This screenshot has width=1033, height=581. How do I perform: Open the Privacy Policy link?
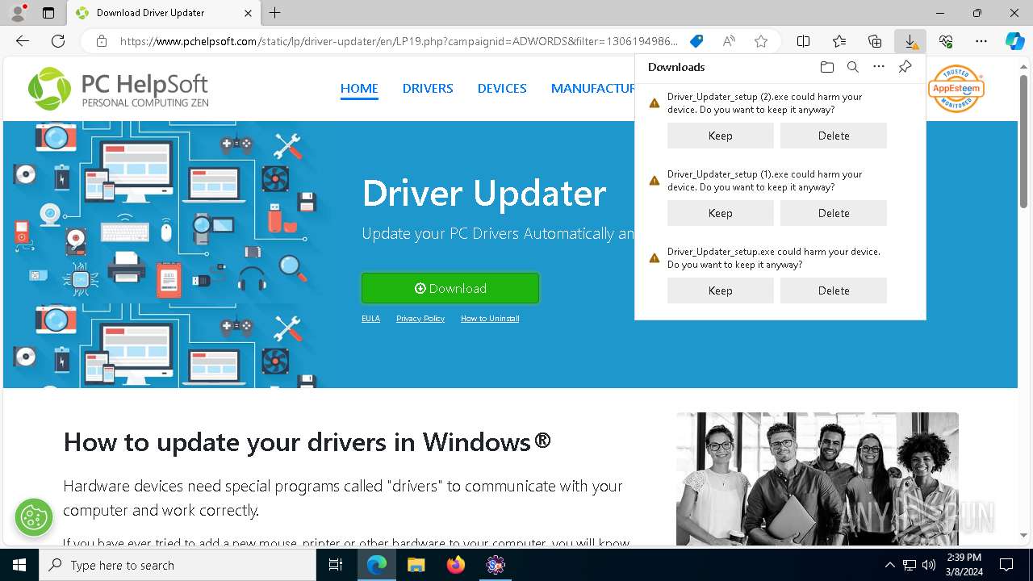pos(420,319)
